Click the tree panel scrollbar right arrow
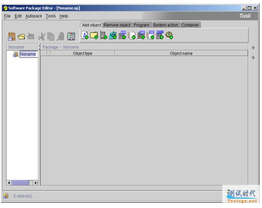Viewport: 262px width, 208px height. 35,182
